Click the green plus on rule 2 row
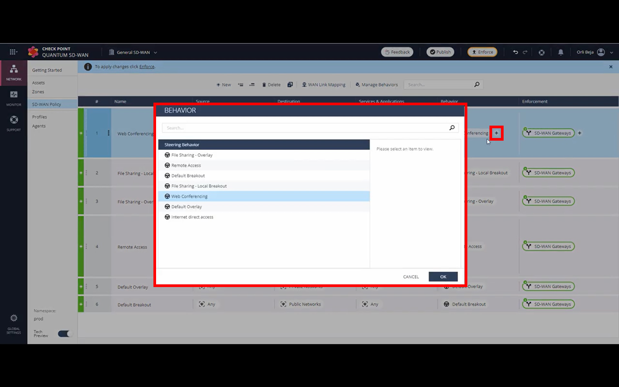The height and width of the screenshot is (387, 619). [81, 172]
